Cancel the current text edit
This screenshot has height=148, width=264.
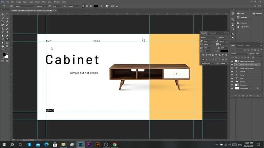(x=113, y=6)
